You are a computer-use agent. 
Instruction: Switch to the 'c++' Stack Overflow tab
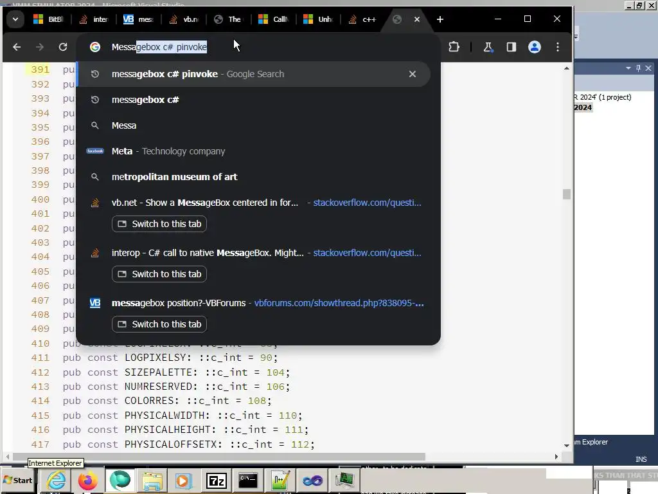pos(363,19)
